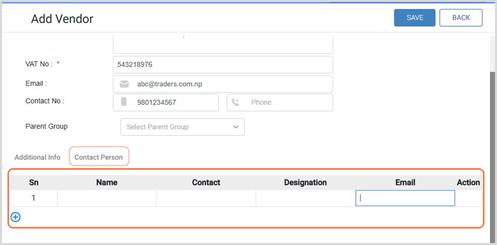
Task: Click the Email cell in contact table
Action: coord(405,198)
